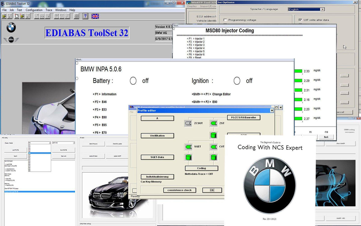The width and height of the screenshot is (361, 226).
Task: Open the Trace menu
Action: point(49,10)
